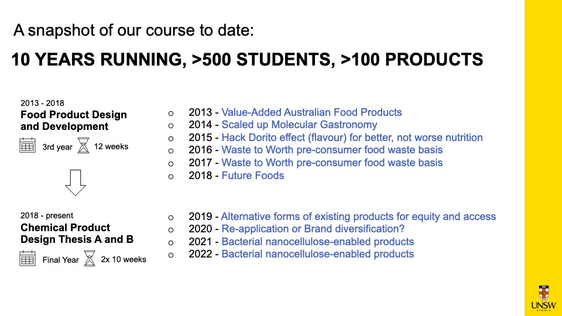Open the Hack Dorito effect link
Screen dimensions: 562x316
(352, 138)
